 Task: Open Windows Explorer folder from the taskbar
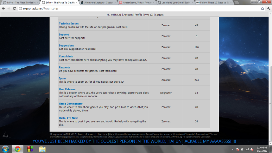[42, 149]
